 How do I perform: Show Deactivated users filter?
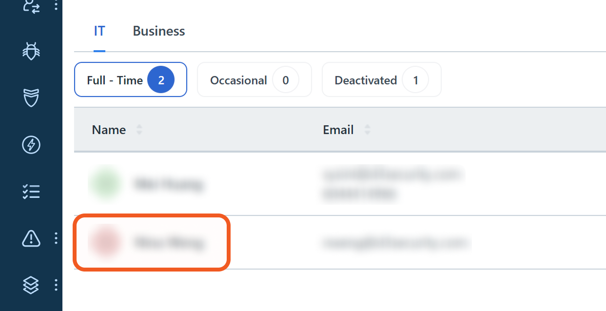(381, 79)
